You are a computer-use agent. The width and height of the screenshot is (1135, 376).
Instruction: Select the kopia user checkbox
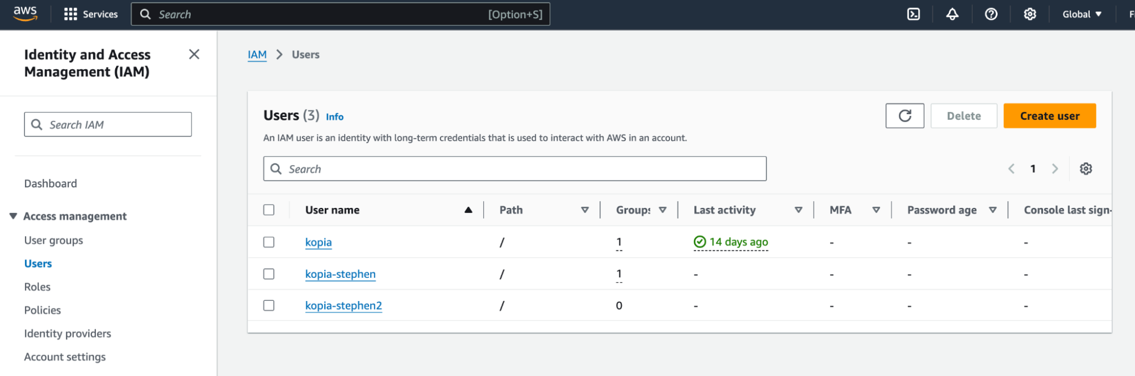[x=269, y=242]
